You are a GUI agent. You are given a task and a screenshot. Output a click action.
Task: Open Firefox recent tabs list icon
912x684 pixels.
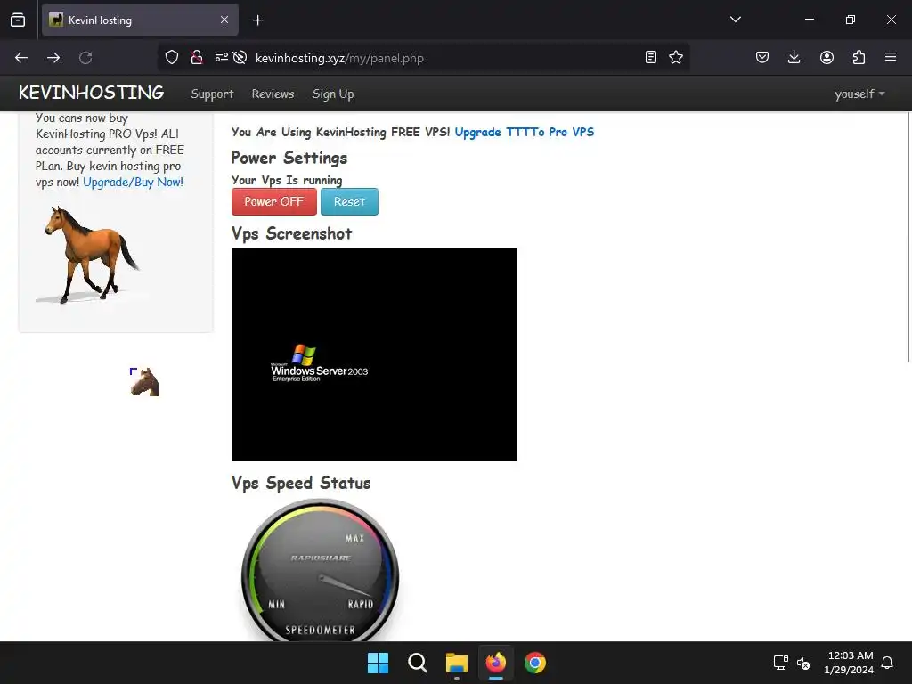pos(18,20)
